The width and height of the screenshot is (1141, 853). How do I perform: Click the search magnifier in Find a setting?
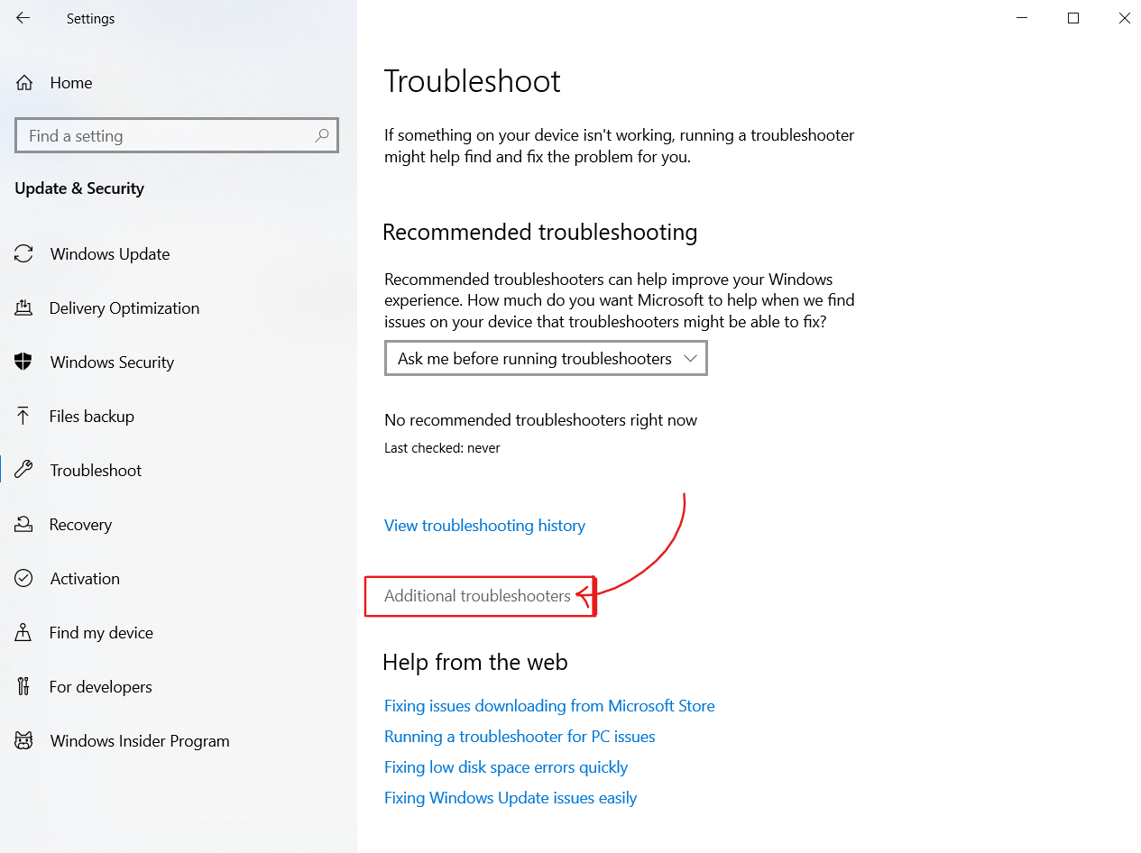coord(322,135)
